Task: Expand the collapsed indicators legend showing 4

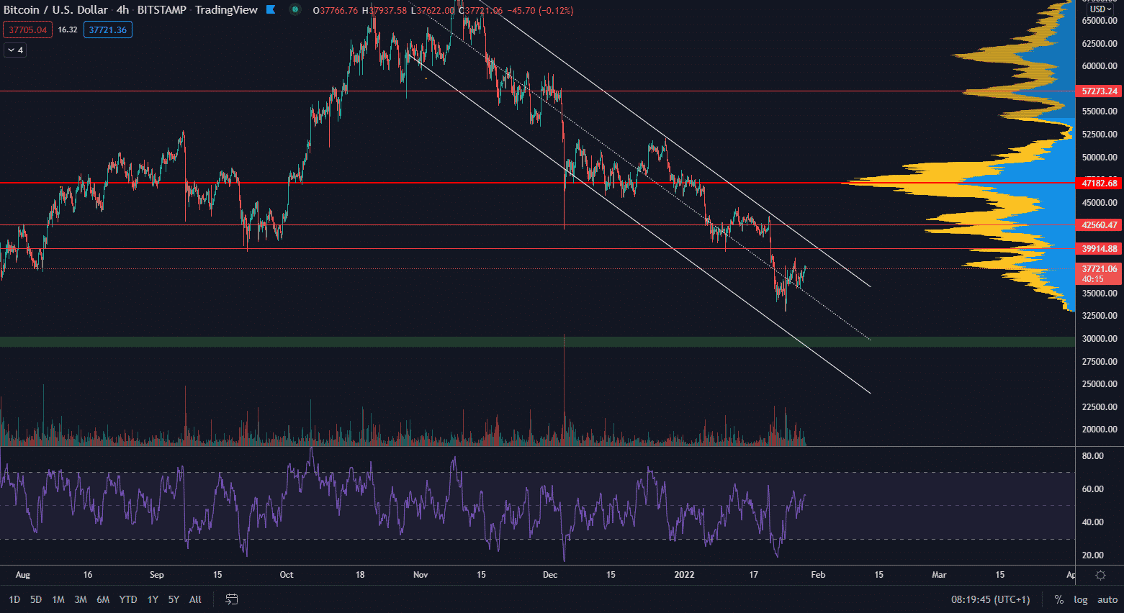Action: pos(15,50)
